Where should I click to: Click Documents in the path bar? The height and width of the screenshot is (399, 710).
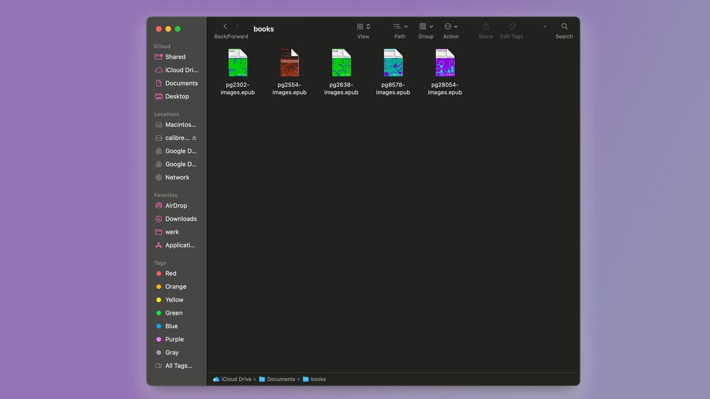(280, 380)
